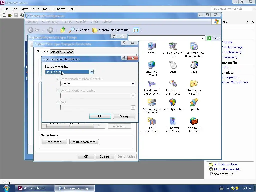Click OK in Cuir Teanga Ionchurtha Leis dialog
This screenshot has height=192, width=256.
click(100, 116)
